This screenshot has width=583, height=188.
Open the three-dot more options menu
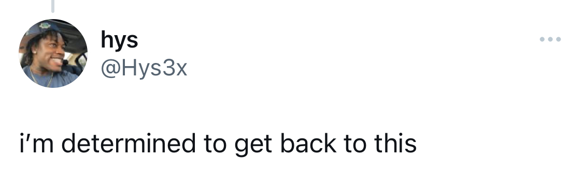click(x=550, y=39)
